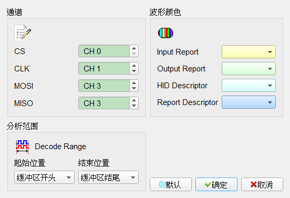This screenshot has height=198, width=290.
Task: Click the Output Report label
Action: coord(181,69)
